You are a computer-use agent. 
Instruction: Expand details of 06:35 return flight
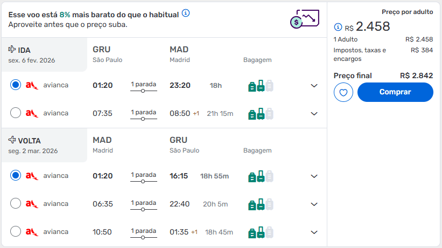tap(314, 204)
